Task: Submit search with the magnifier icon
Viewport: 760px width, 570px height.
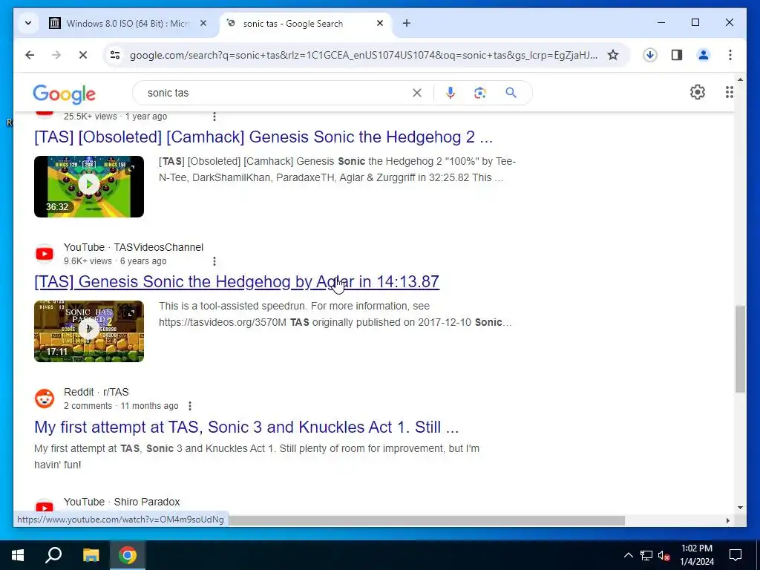Action: click(511, 93)
